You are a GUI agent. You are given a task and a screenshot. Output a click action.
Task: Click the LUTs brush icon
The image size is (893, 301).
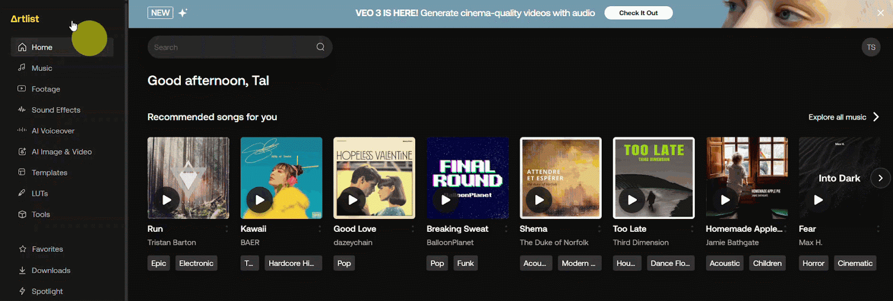[22, 193]
